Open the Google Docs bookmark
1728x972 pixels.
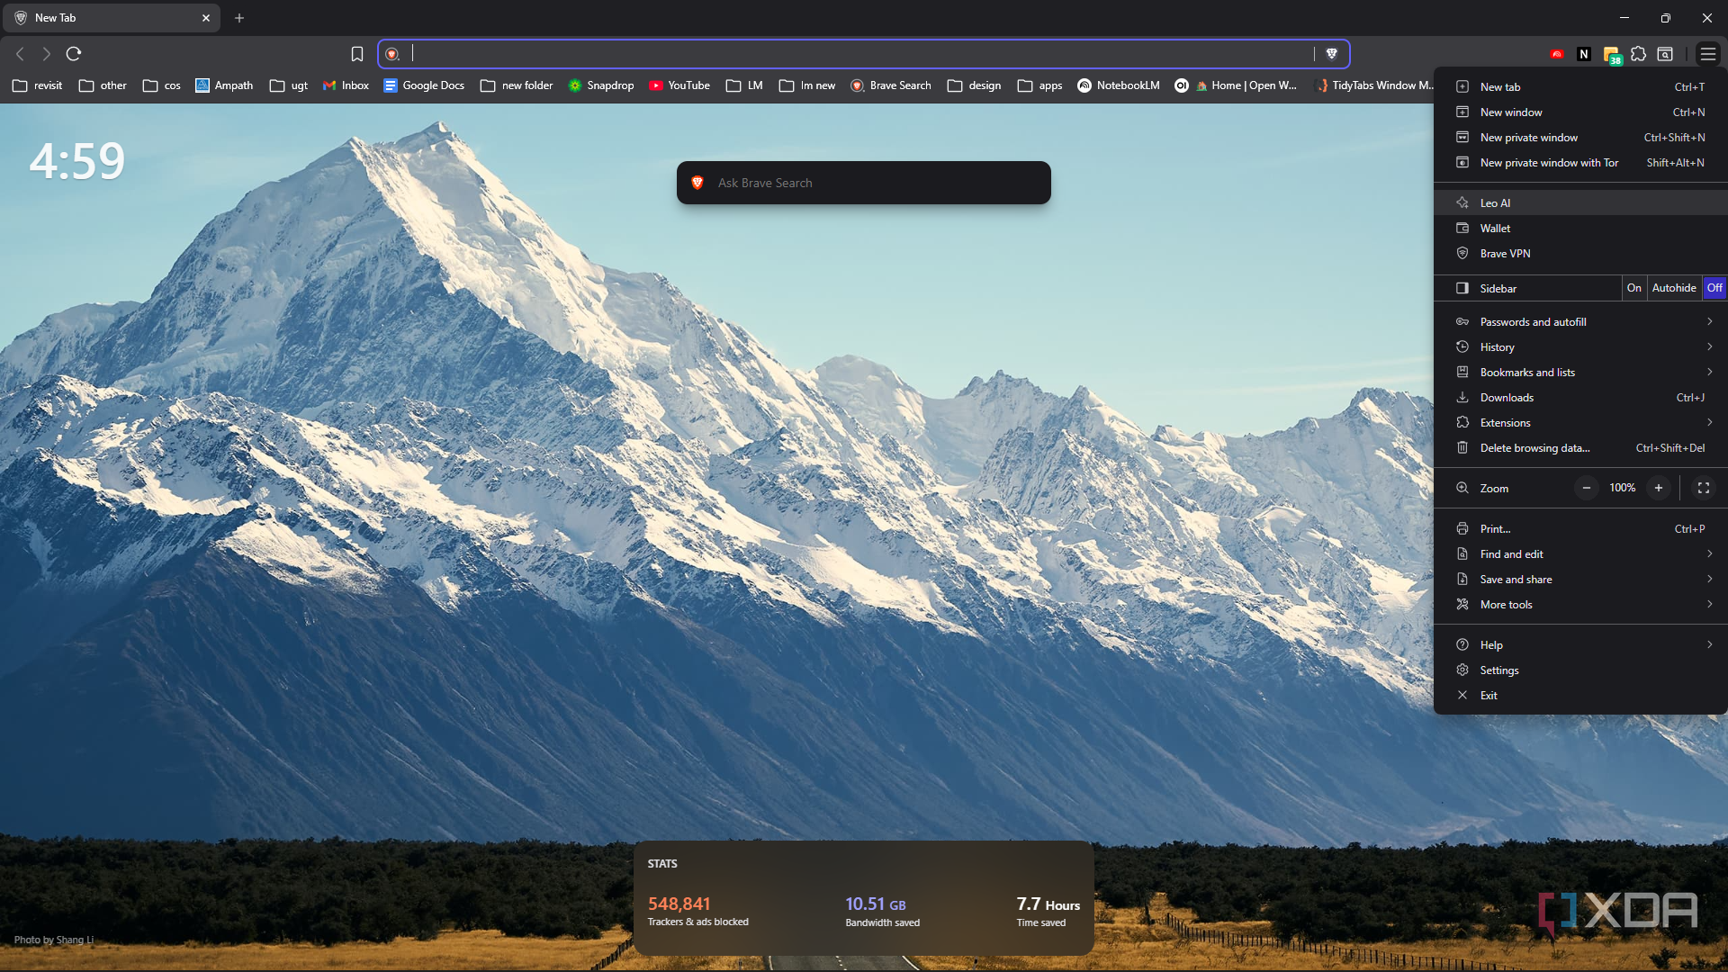424,85
